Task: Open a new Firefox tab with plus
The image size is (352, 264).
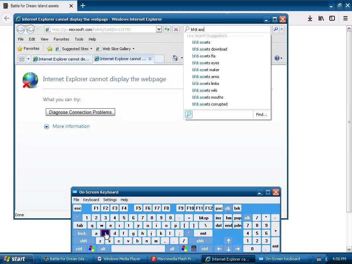Action: pos(83,5)
